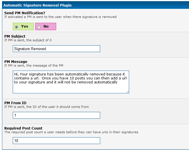
Task: Focus the PM Subject text field
Action: [x=56, y=49]
